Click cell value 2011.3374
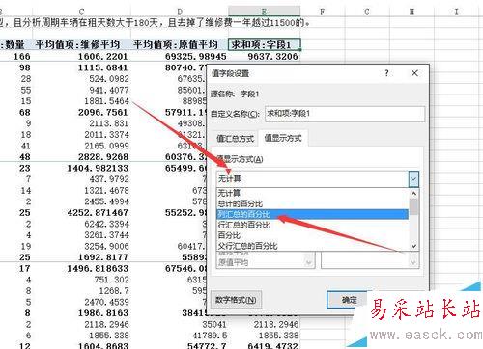The image size is (483, 349). (106, 135)
